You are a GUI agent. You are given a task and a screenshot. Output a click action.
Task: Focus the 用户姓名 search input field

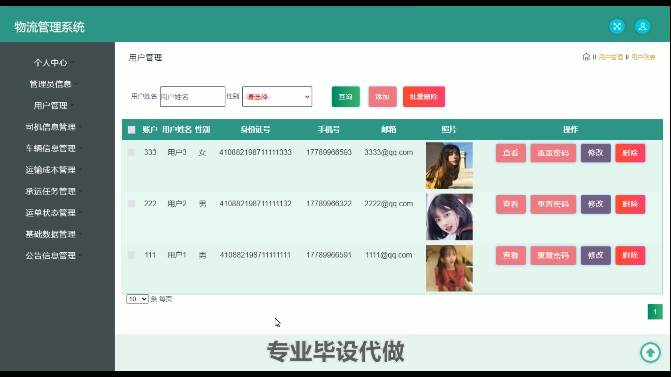pyautogui.click(x=193, y=97)
